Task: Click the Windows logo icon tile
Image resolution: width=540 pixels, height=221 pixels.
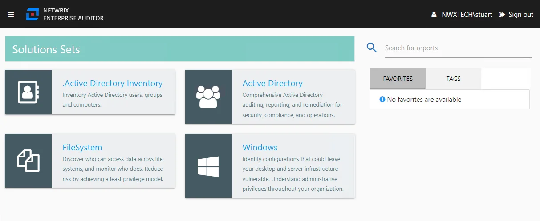Action: pos(208,166)
